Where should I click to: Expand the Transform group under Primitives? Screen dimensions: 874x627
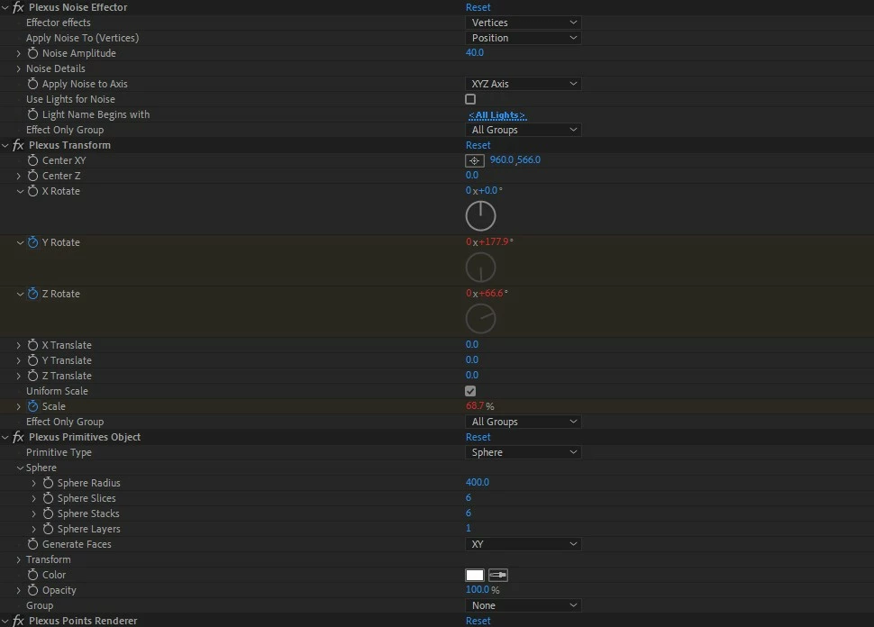(18, 559)
